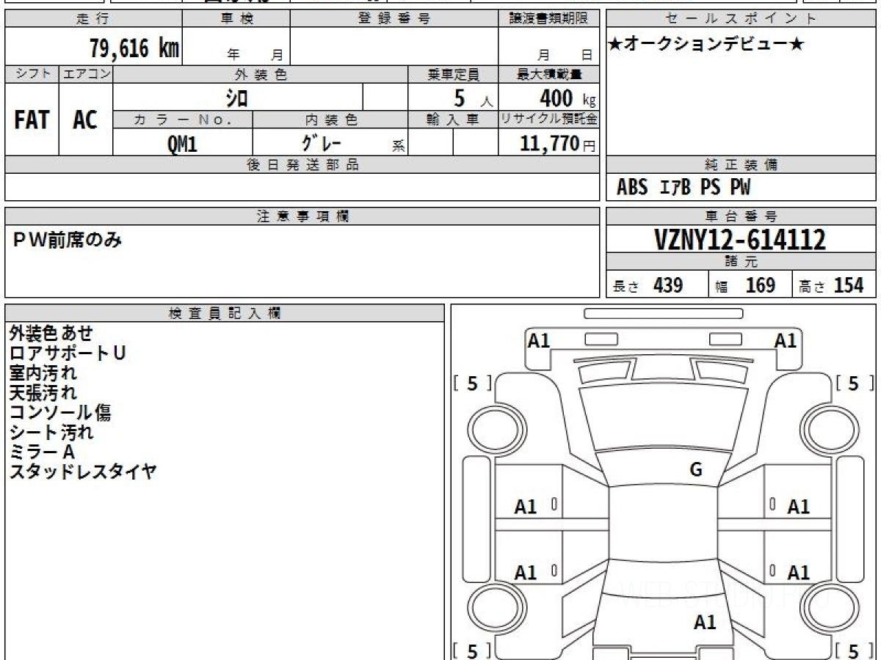Select the "車台番号" header
This screenshot has height=660, width=881.
pos(742,216)
